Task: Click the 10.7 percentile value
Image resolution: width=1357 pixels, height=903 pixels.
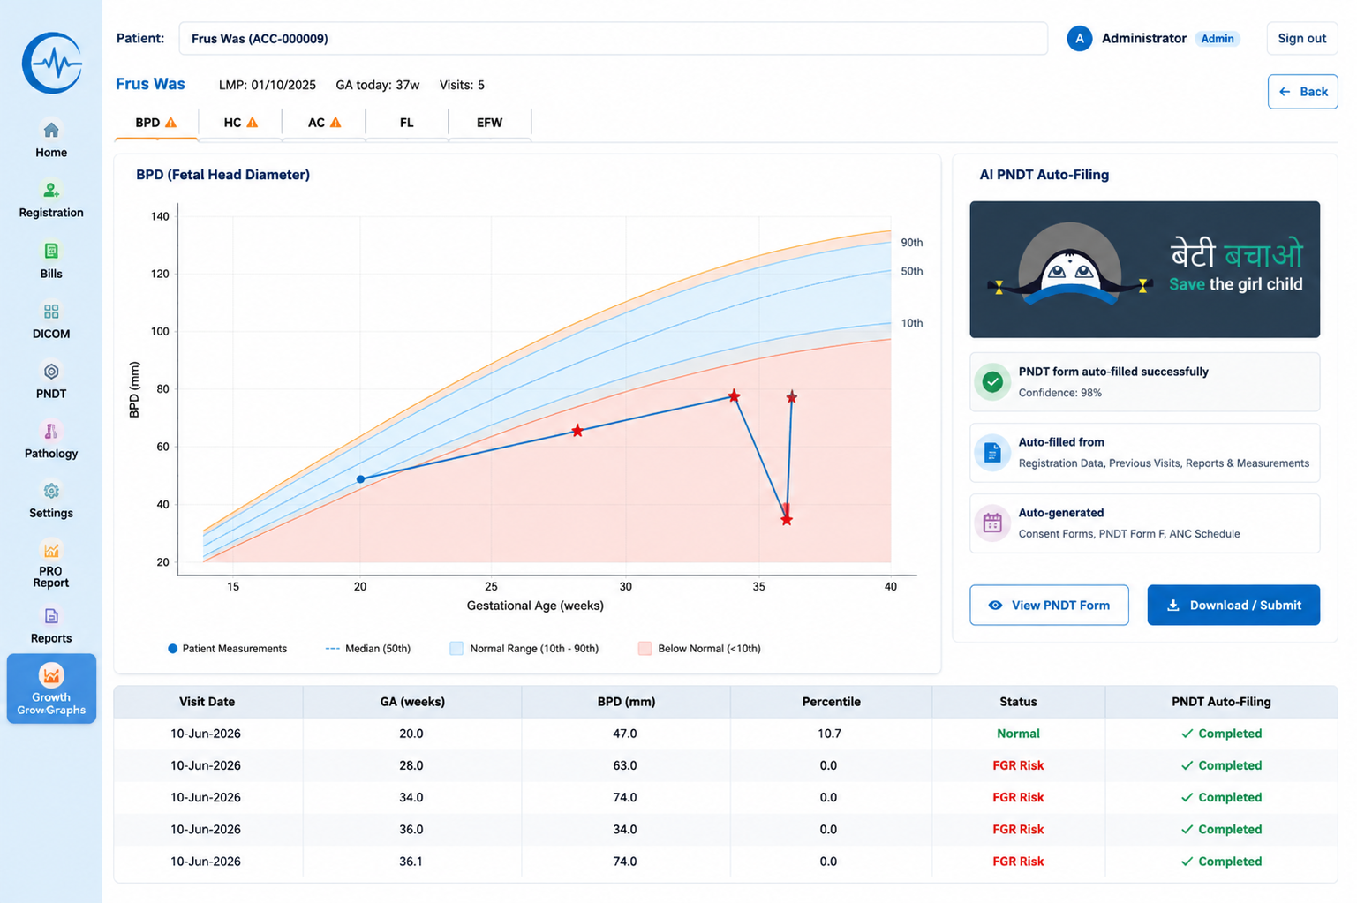Action: [x=829, y=734]
